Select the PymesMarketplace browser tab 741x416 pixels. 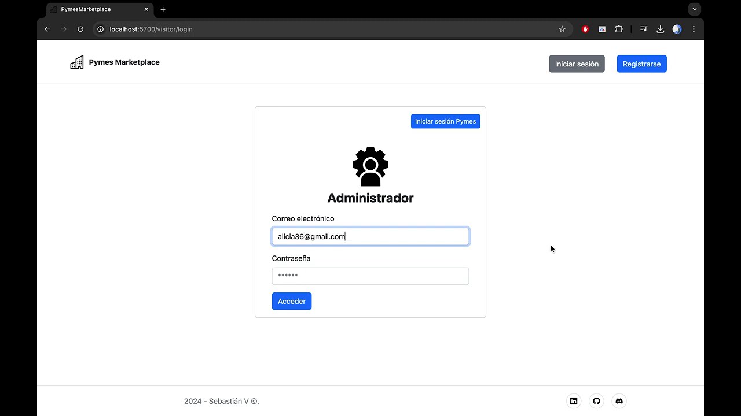pyautogui.click(x=100, y=9)
